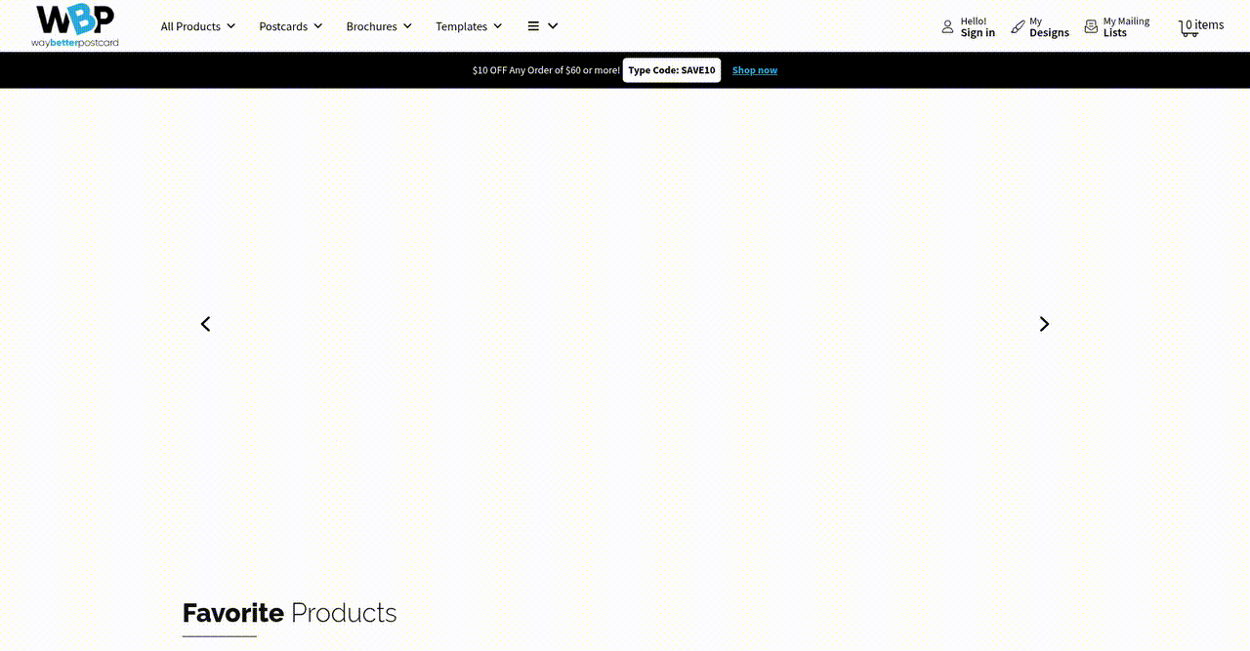This screenshot has height=651, width=1250.
Task: Click the My Designs pencil icon
Action: [1018, 27]
